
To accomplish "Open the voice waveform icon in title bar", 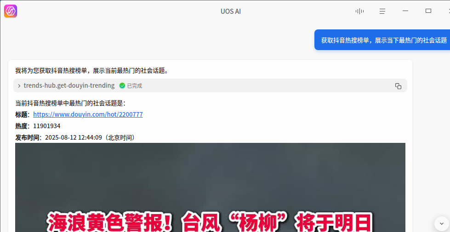I will tap(359, 11).
